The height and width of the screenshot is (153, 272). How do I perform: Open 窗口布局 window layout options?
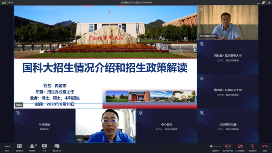pos(57,148)
